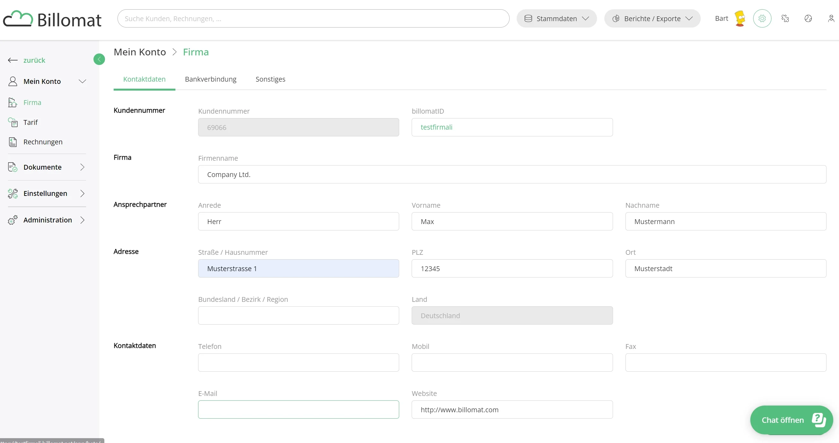
Task: Click the Mein Konto person icon
Action: pos(13,81)
